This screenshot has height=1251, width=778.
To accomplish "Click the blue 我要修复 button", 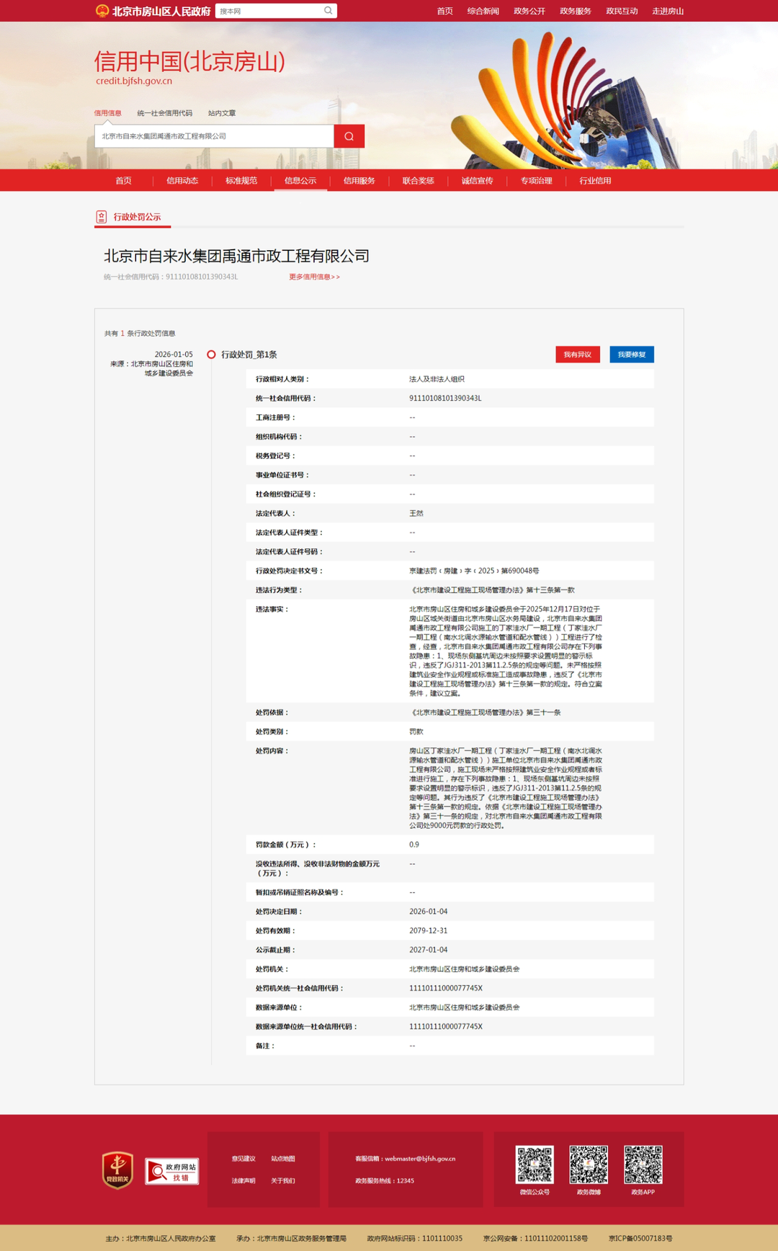I will point(631,355).
